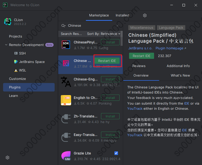Restart IDE from the plugin list row
The height and width of the screenshot is (165, 202).
tap(107, 61)
